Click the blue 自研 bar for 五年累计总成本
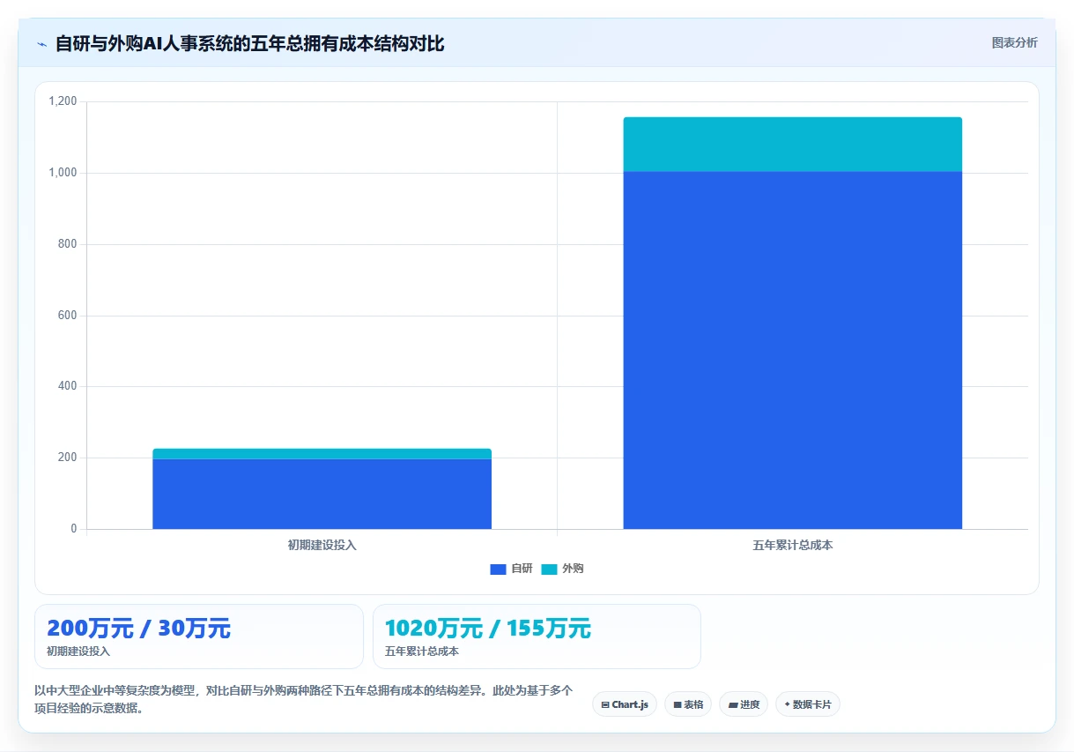This screenshot has height=752, width=1074. click(x=792, y=350)
